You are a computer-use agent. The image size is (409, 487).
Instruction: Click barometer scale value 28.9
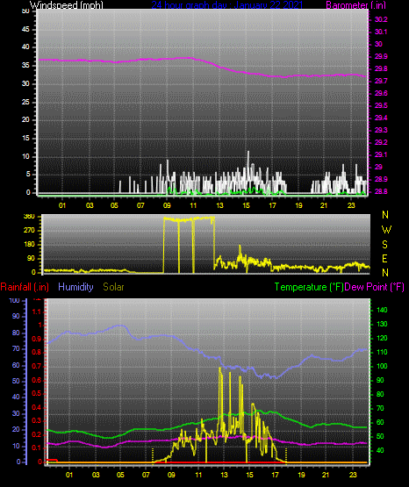(381, 180)
